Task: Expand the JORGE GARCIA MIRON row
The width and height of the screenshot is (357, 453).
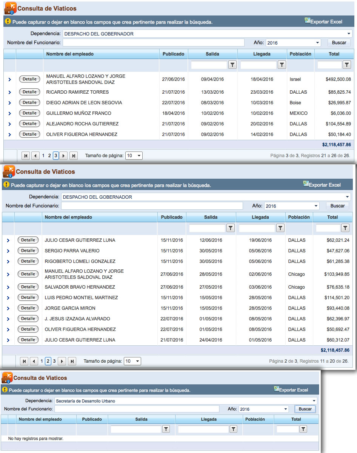Action: [8, 309]
